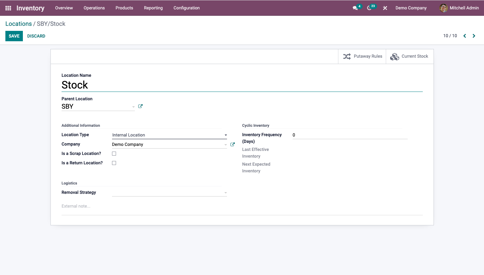Open the activities clock icon

(369, 8)
